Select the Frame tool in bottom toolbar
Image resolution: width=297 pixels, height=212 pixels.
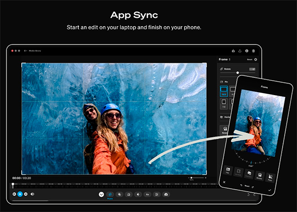[x=110, y=195]
